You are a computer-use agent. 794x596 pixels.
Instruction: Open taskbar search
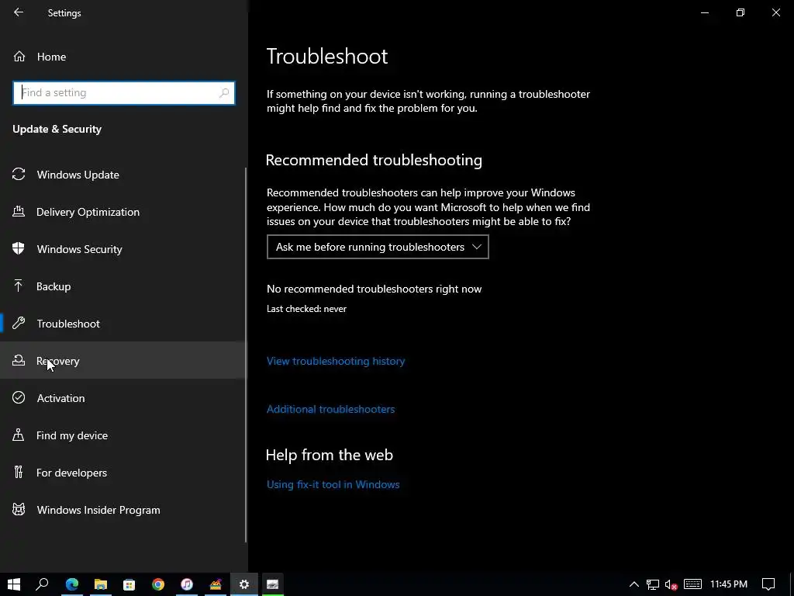tap(42, 584)
